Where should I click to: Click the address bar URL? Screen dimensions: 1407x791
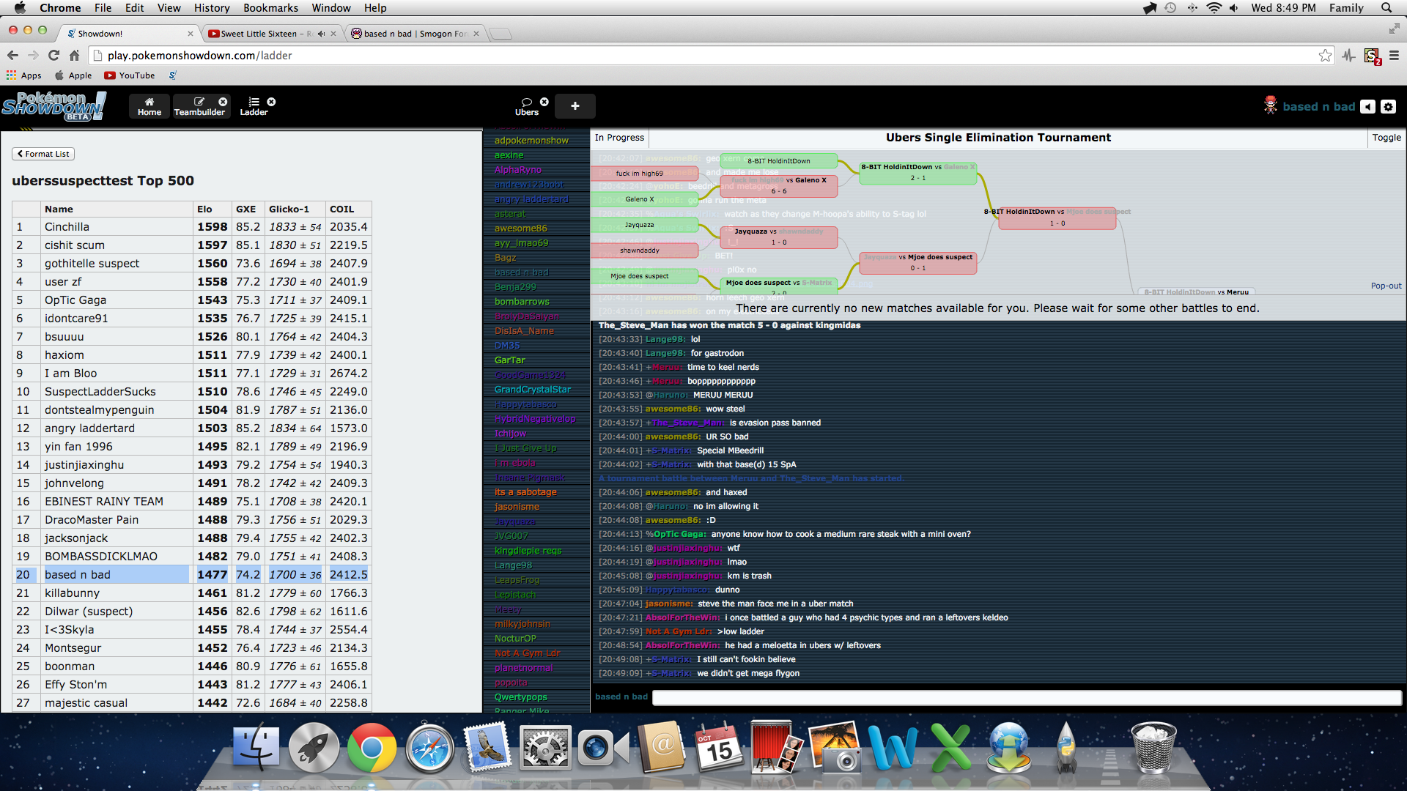199,56
